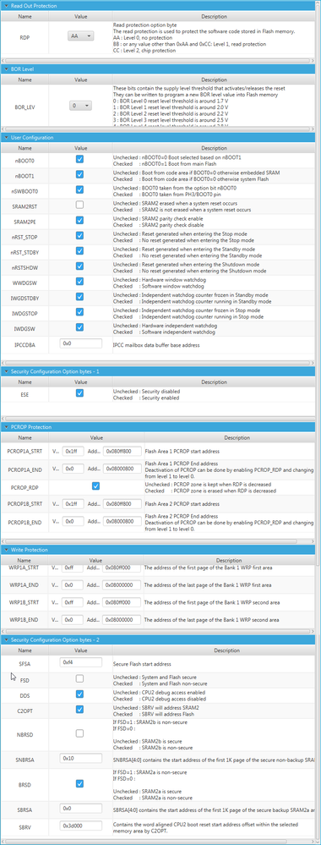Open the BOR_LEV level dropdown

(80, 106)
